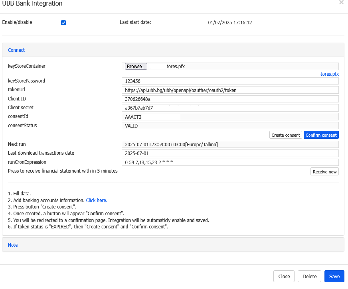Click the tokenUrl label
The height and width of the screenshot is (289, 348).
[x=16, y=90]
